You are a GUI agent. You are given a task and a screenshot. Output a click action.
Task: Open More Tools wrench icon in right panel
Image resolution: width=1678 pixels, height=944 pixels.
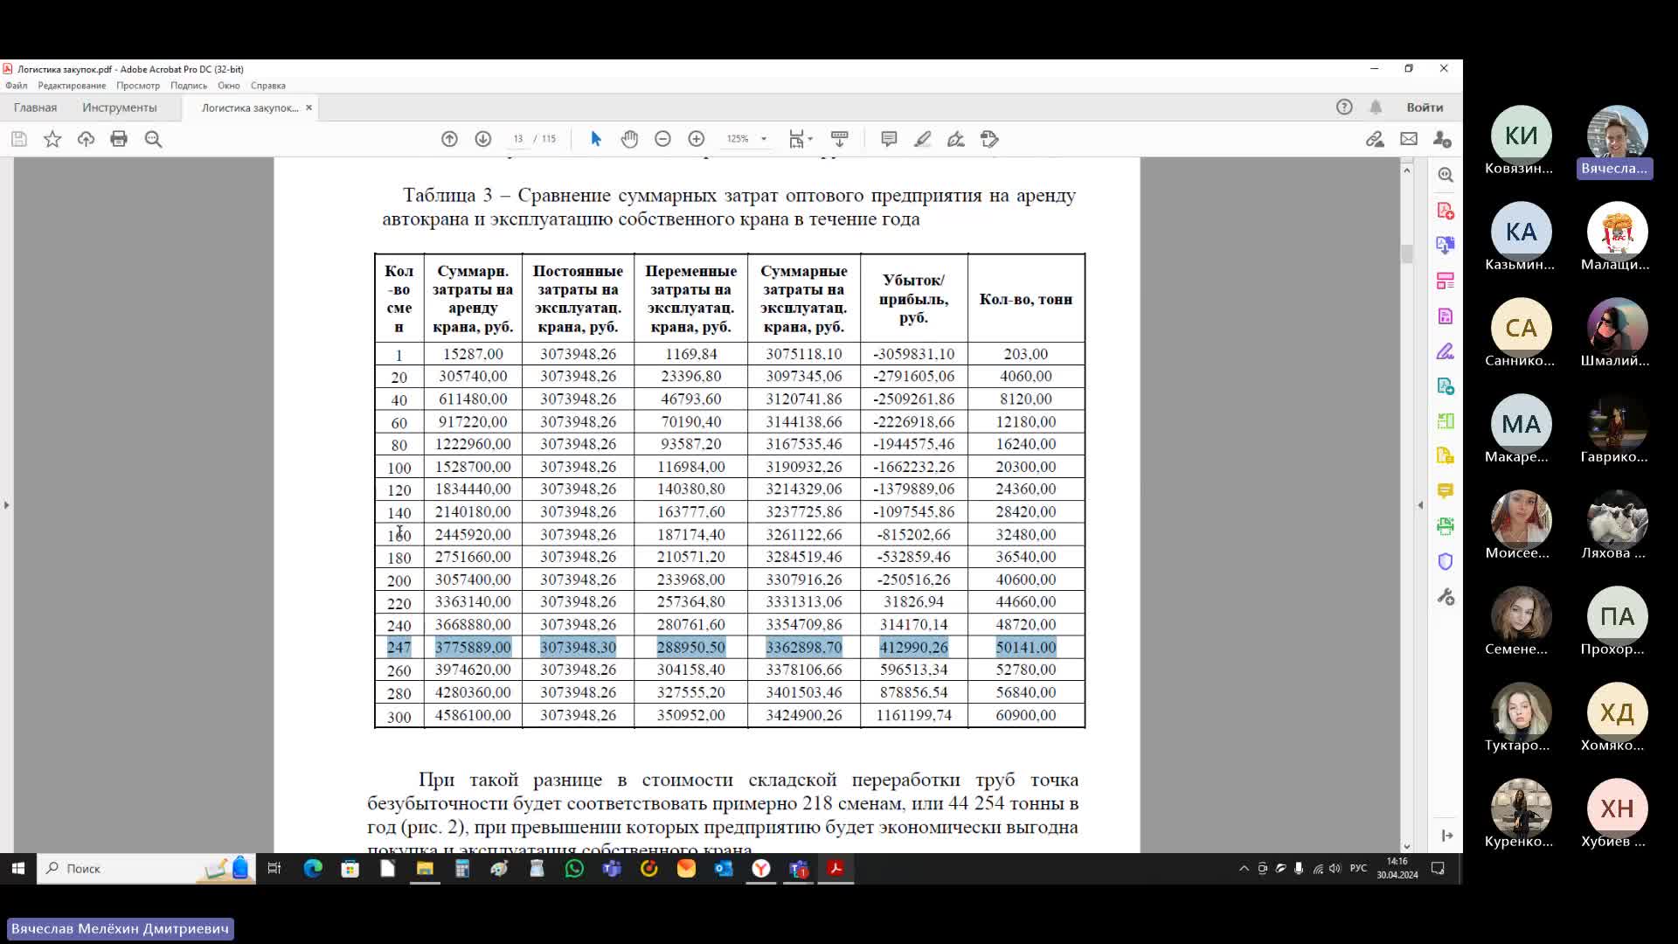coord(1446,597)
